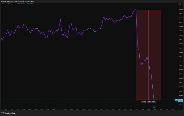Click the -10.4500 (-13.74%) measurement label
The width and height of the screenshot is (184, 116).
149,102
